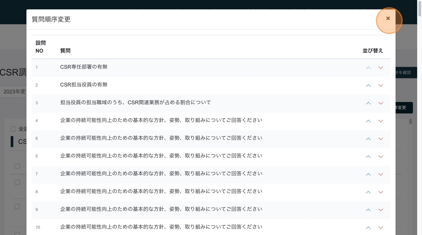Click red down arrow on question NO 9
Screen dimensions: 422x235
pos(381,210)
